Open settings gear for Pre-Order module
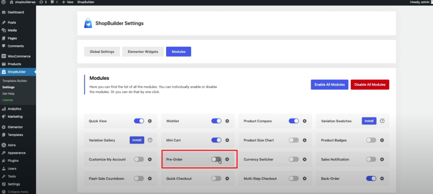Screen dimensions: 433x194 pos(227,159)
